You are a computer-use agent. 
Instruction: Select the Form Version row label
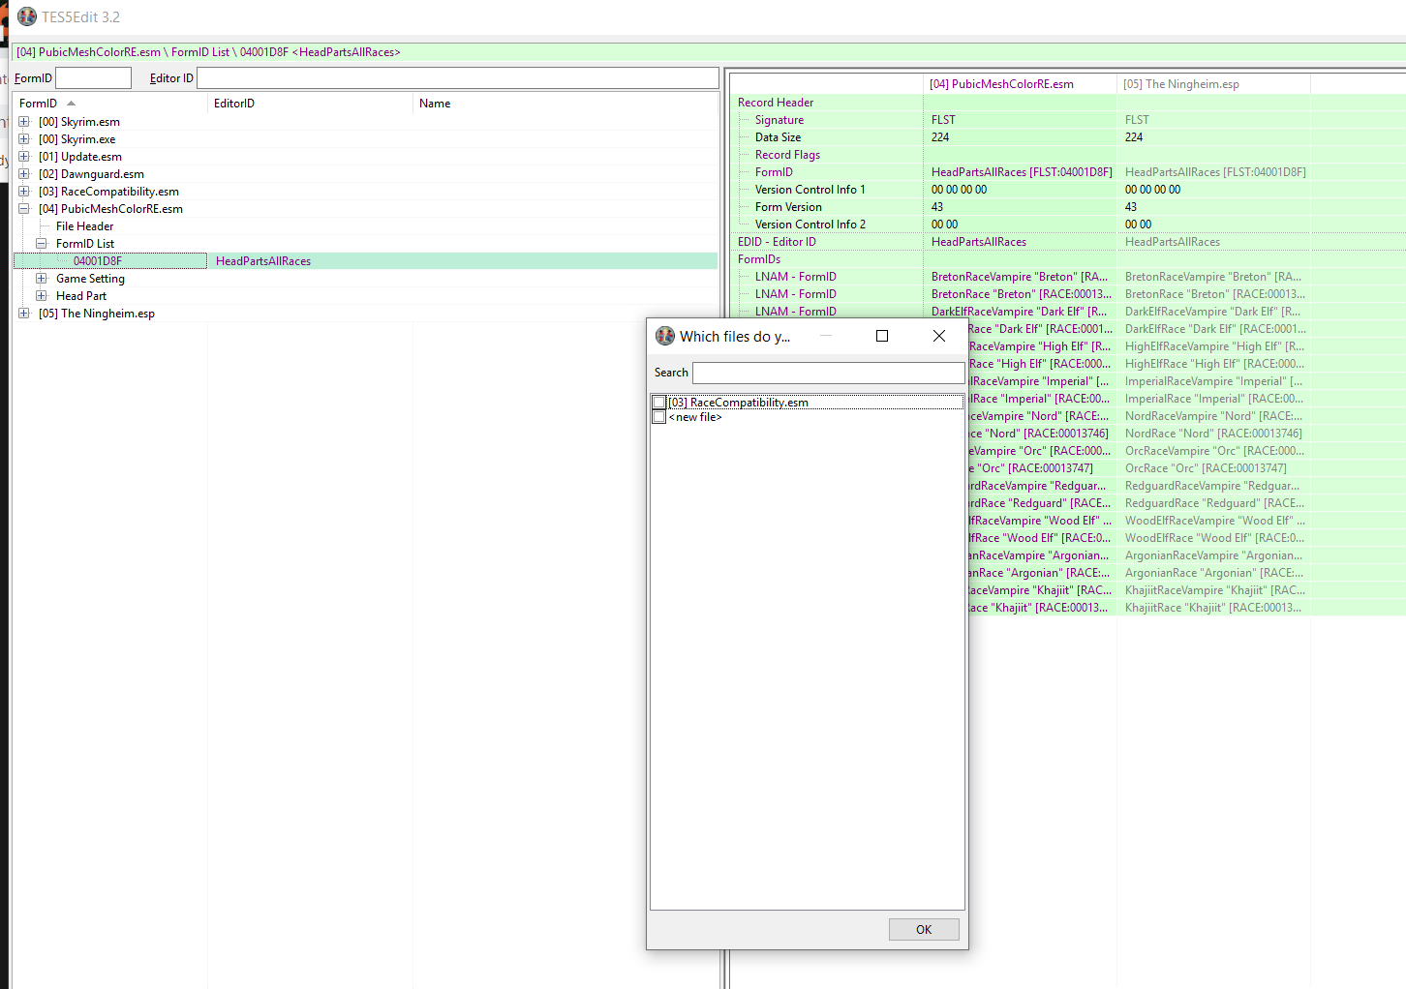(x=788, y=207)
